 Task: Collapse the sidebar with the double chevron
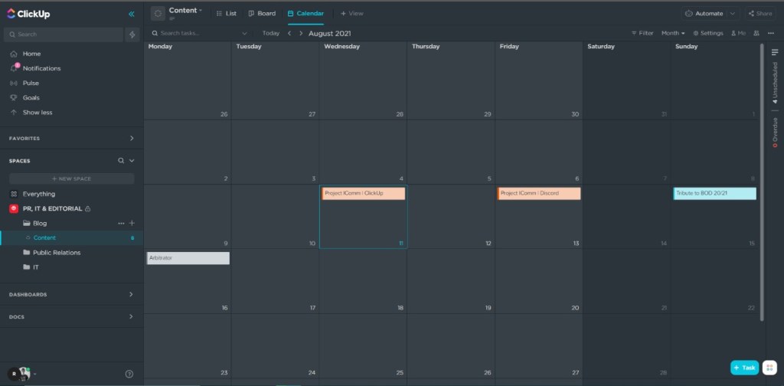click(132, 14)
